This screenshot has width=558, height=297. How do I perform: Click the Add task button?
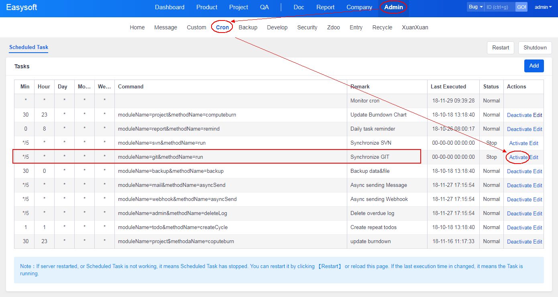click(x=534, y=66)
